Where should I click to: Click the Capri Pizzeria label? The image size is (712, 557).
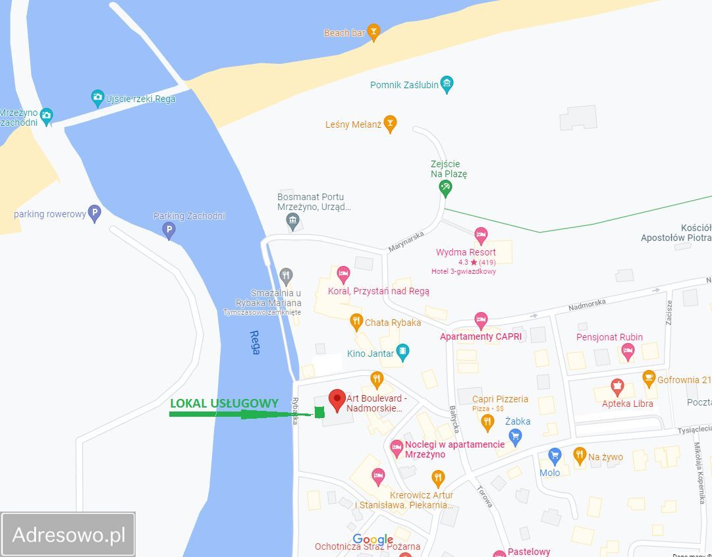click(x=500, y=399)
